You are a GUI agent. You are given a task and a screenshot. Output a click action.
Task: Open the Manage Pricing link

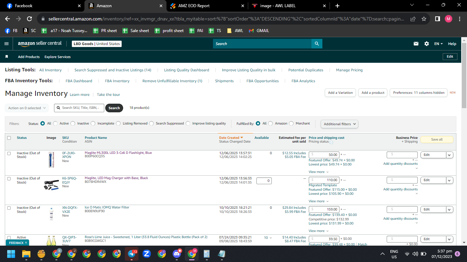[349, 70]
